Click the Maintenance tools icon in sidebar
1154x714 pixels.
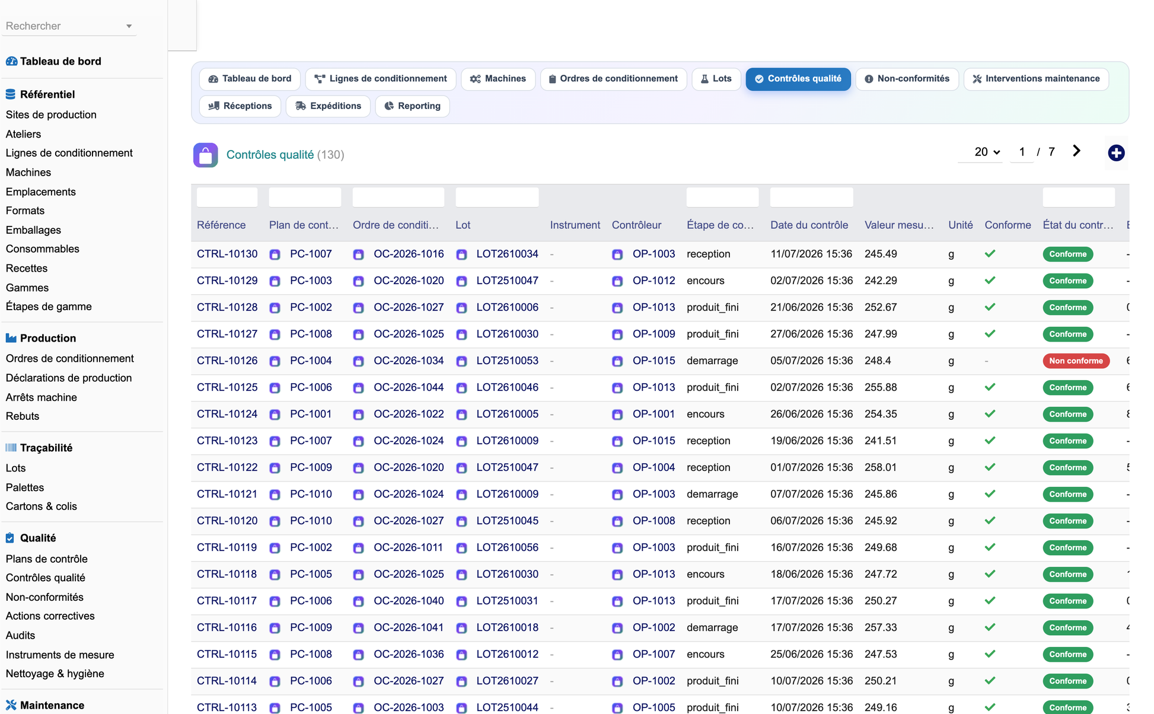pyautogui.click(x=11, y=705)
